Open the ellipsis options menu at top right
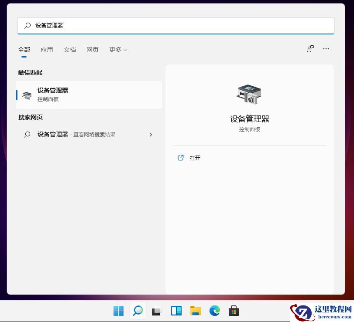Viewport: 354px width, 322px height. coord(326,49)
